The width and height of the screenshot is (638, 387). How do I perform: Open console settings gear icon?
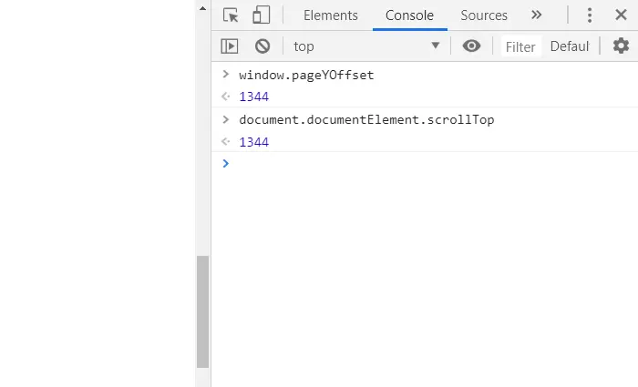[x=621, y=46]
